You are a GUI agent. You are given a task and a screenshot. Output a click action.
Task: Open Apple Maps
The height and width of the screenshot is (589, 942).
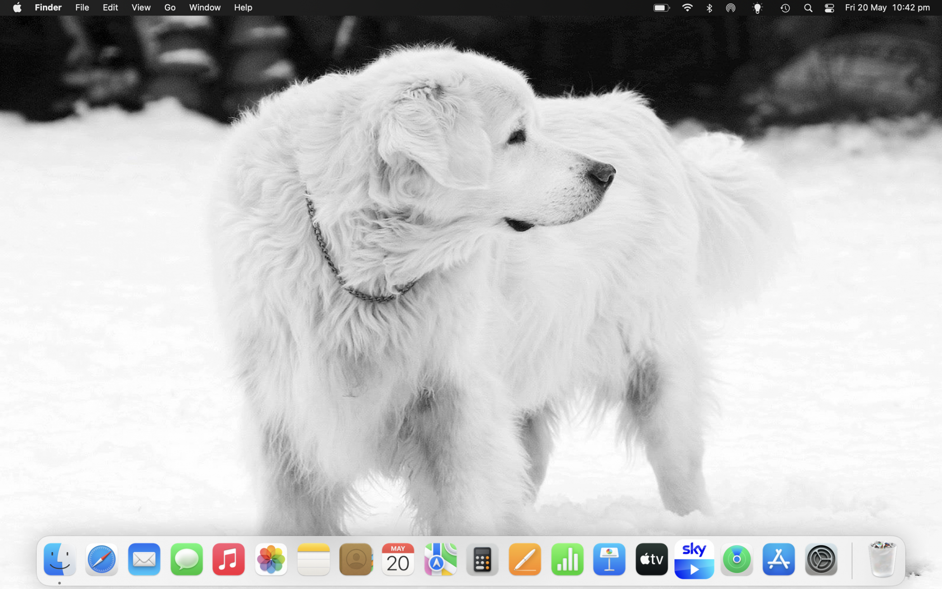point(440,559)
